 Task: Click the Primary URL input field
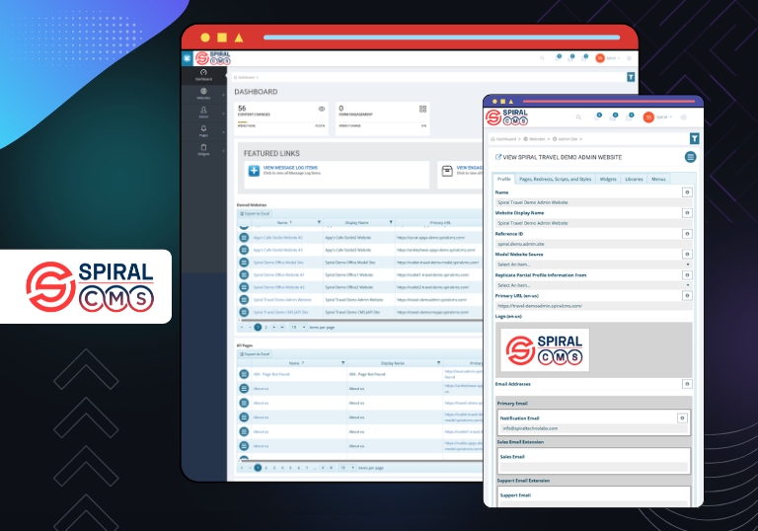click(592, 306)
